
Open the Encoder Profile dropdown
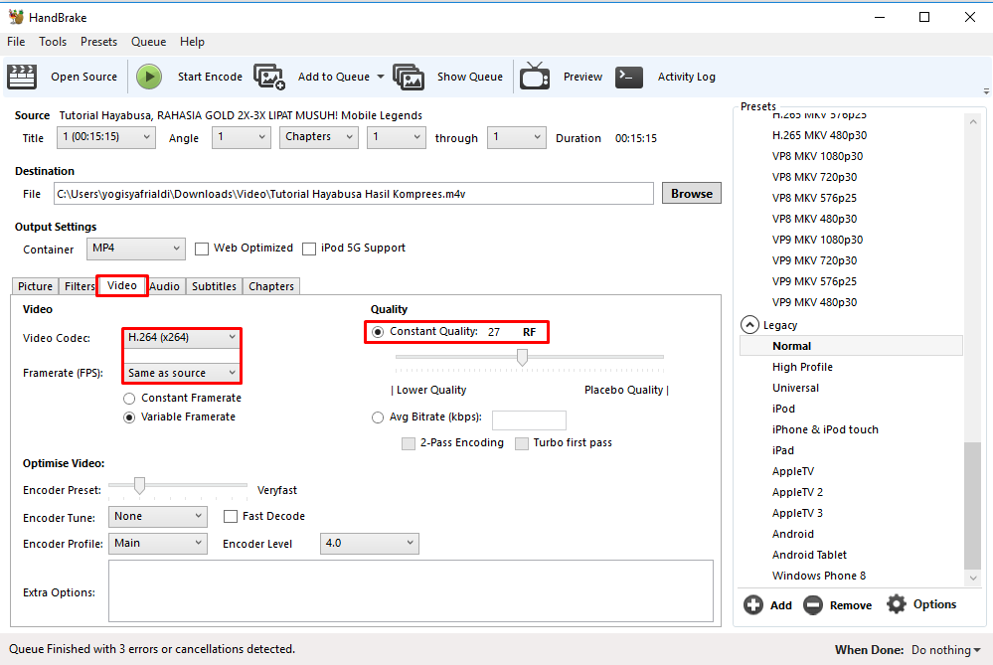158,544
